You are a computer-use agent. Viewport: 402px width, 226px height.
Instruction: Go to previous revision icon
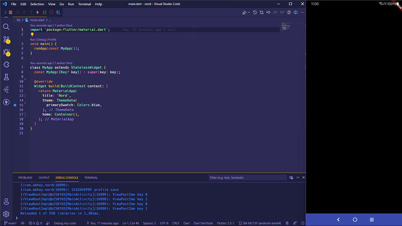pos(269,12)
